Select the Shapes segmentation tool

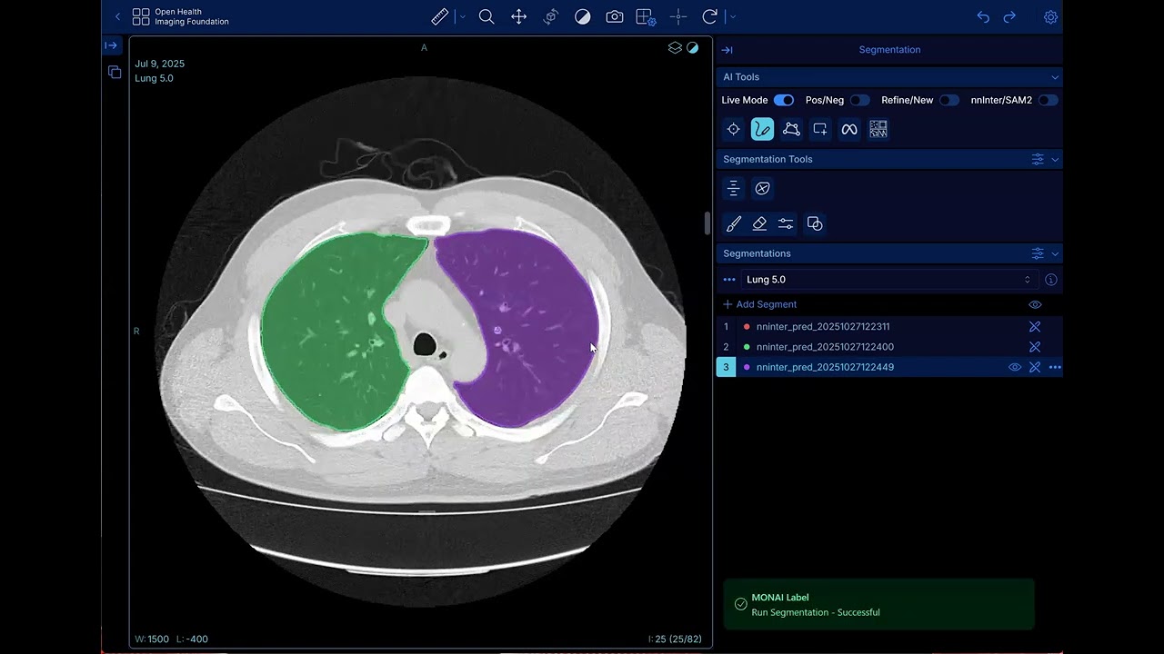point(815,223)
